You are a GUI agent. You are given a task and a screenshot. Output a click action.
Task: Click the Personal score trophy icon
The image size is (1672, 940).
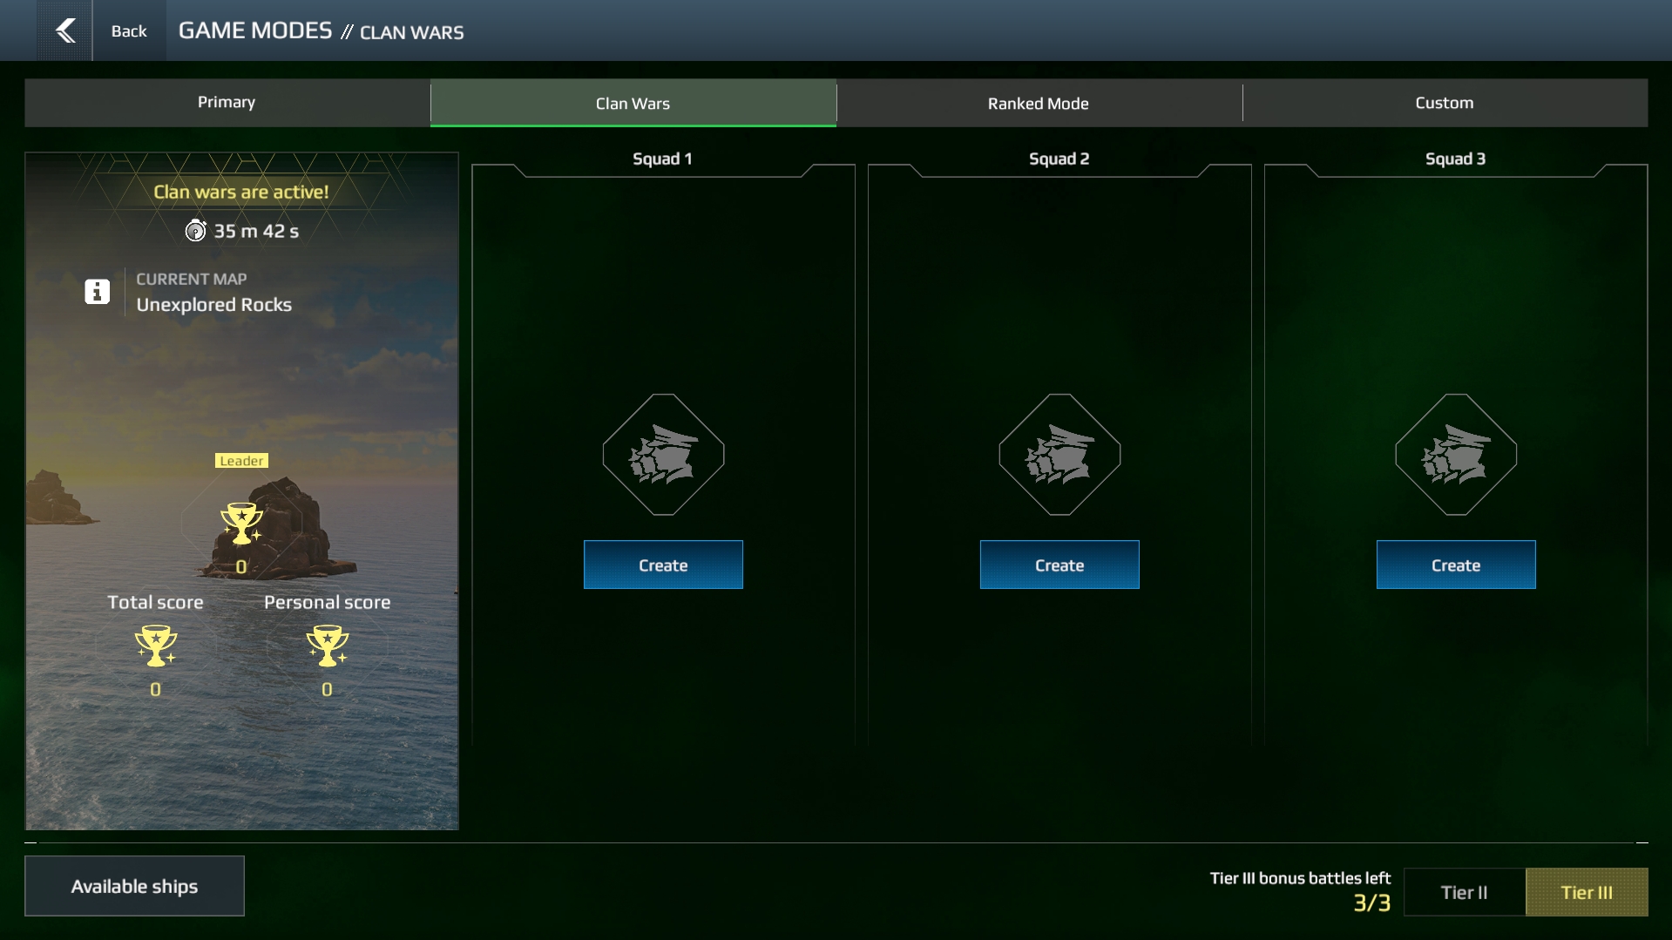(x=327, y=646)
